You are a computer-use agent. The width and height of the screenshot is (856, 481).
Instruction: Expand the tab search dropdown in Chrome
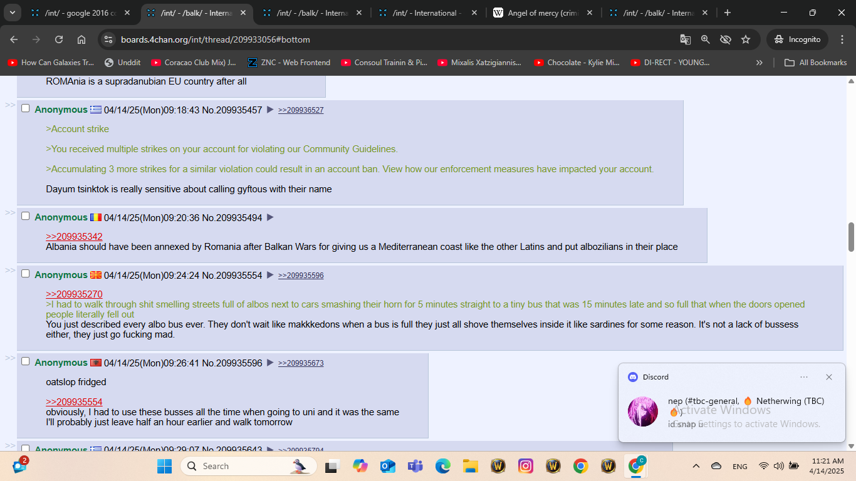(x=12, y=13)
